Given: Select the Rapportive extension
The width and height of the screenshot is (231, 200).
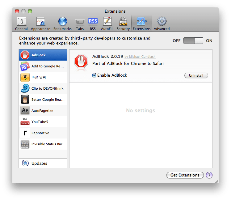Looking at the screenshot, I should [43, 133].
